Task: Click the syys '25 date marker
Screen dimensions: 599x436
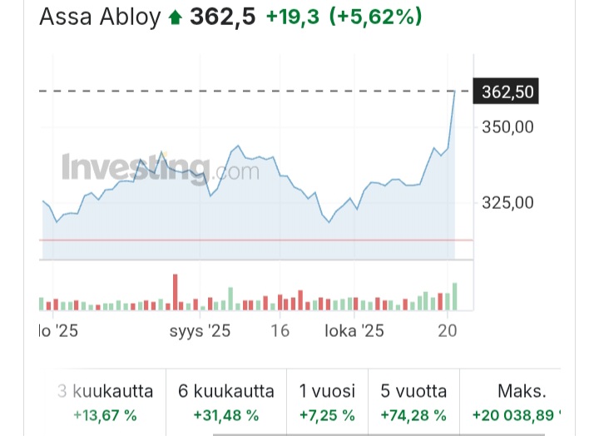Action: pyautogui.click(x=200, y=331)
